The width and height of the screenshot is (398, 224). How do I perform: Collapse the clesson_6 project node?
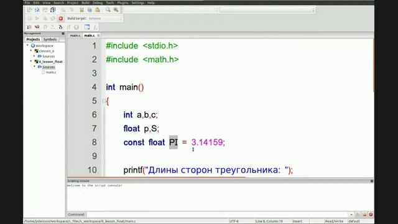[x=31, y=50]
